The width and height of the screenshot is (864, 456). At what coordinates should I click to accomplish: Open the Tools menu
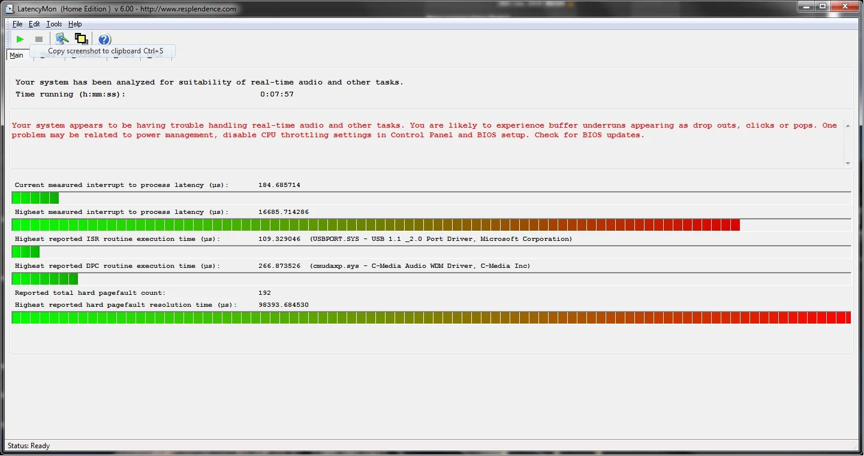54,24
